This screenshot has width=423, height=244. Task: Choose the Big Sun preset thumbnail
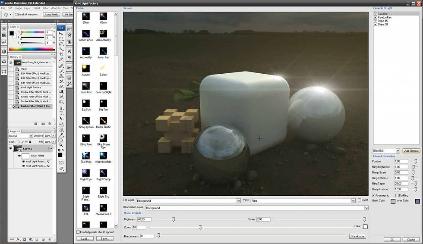pos(86,103)
